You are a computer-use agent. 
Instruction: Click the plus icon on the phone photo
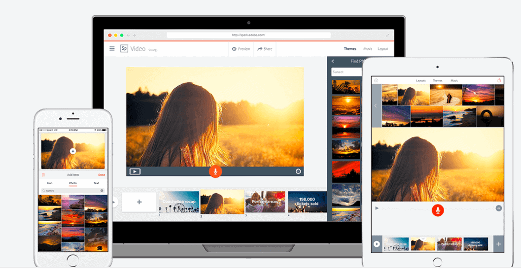(x=73, y=151)
